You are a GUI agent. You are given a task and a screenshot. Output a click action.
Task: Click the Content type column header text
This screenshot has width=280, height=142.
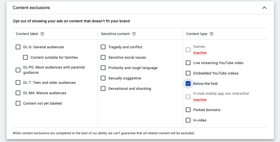[197, 34]
